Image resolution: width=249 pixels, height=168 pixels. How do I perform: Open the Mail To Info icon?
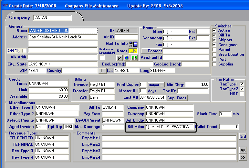tap(133, 44)
